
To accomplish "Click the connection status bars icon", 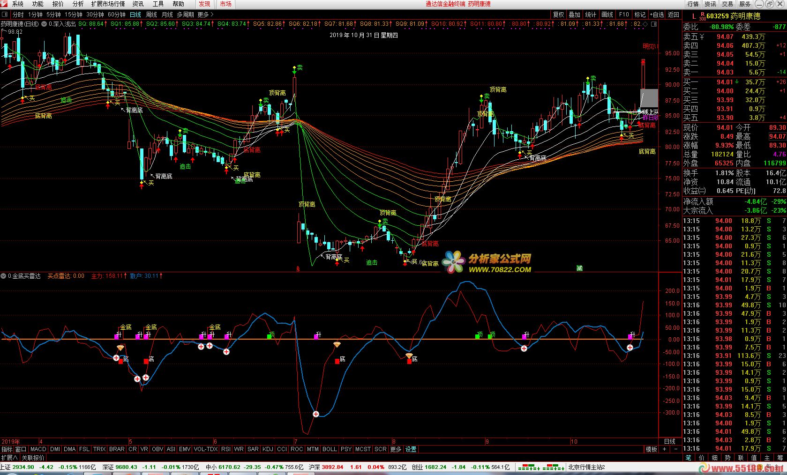I will click(x=540, y=467).
